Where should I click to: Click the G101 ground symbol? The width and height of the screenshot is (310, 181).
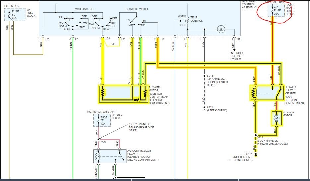click(256, 155)
